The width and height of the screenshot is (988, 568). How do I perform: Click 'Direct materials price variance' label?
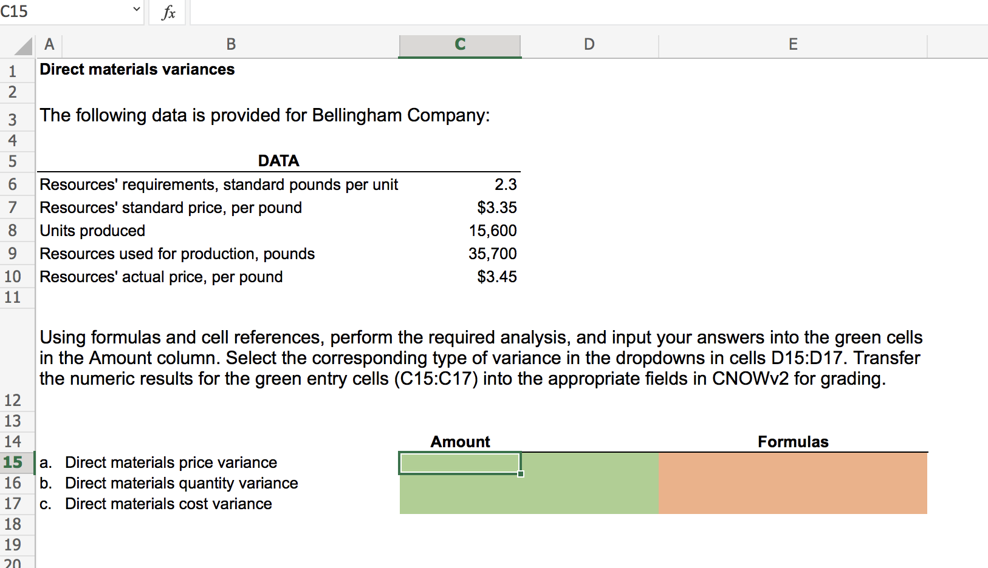(x=171, y=462)
